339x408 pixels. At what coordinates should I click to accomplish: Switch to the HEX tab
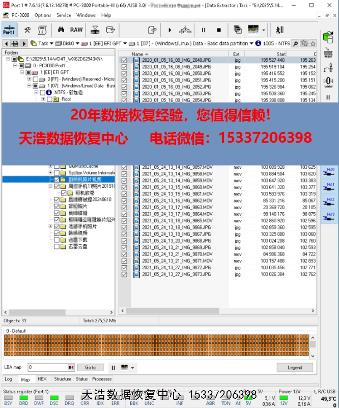coord(42,379)
